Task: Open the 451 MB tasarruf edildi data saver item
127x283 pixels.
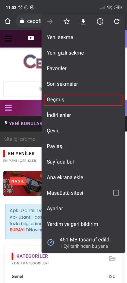Action: click(x=83, y=242)
